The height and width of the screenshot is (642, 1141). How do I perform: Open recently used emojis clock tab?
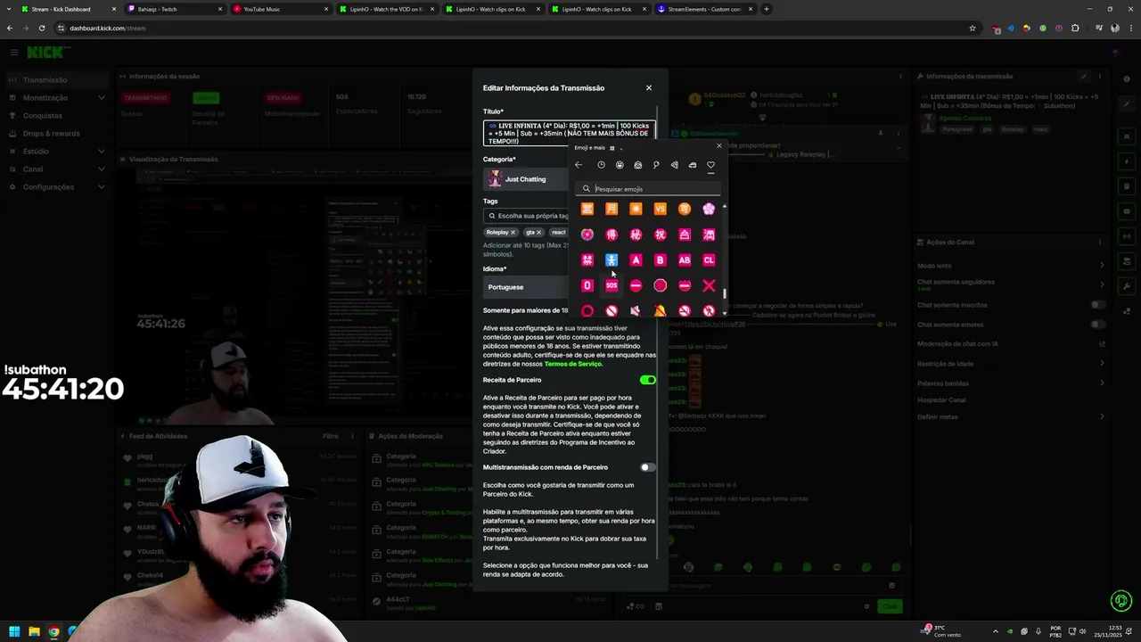[601, 165]
